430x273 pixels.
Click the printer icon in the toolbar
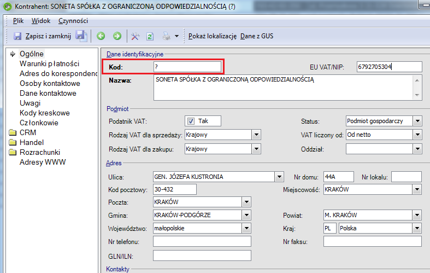167,36
